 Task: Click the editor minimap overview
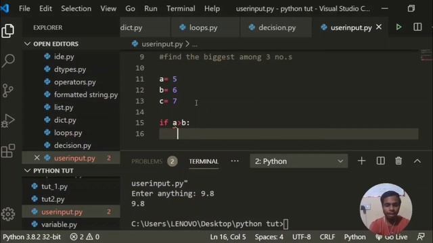pyautogui.click(x=426, y=55)
